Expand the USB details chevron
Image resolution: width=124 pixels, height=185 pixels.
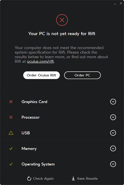click(113, 133)
